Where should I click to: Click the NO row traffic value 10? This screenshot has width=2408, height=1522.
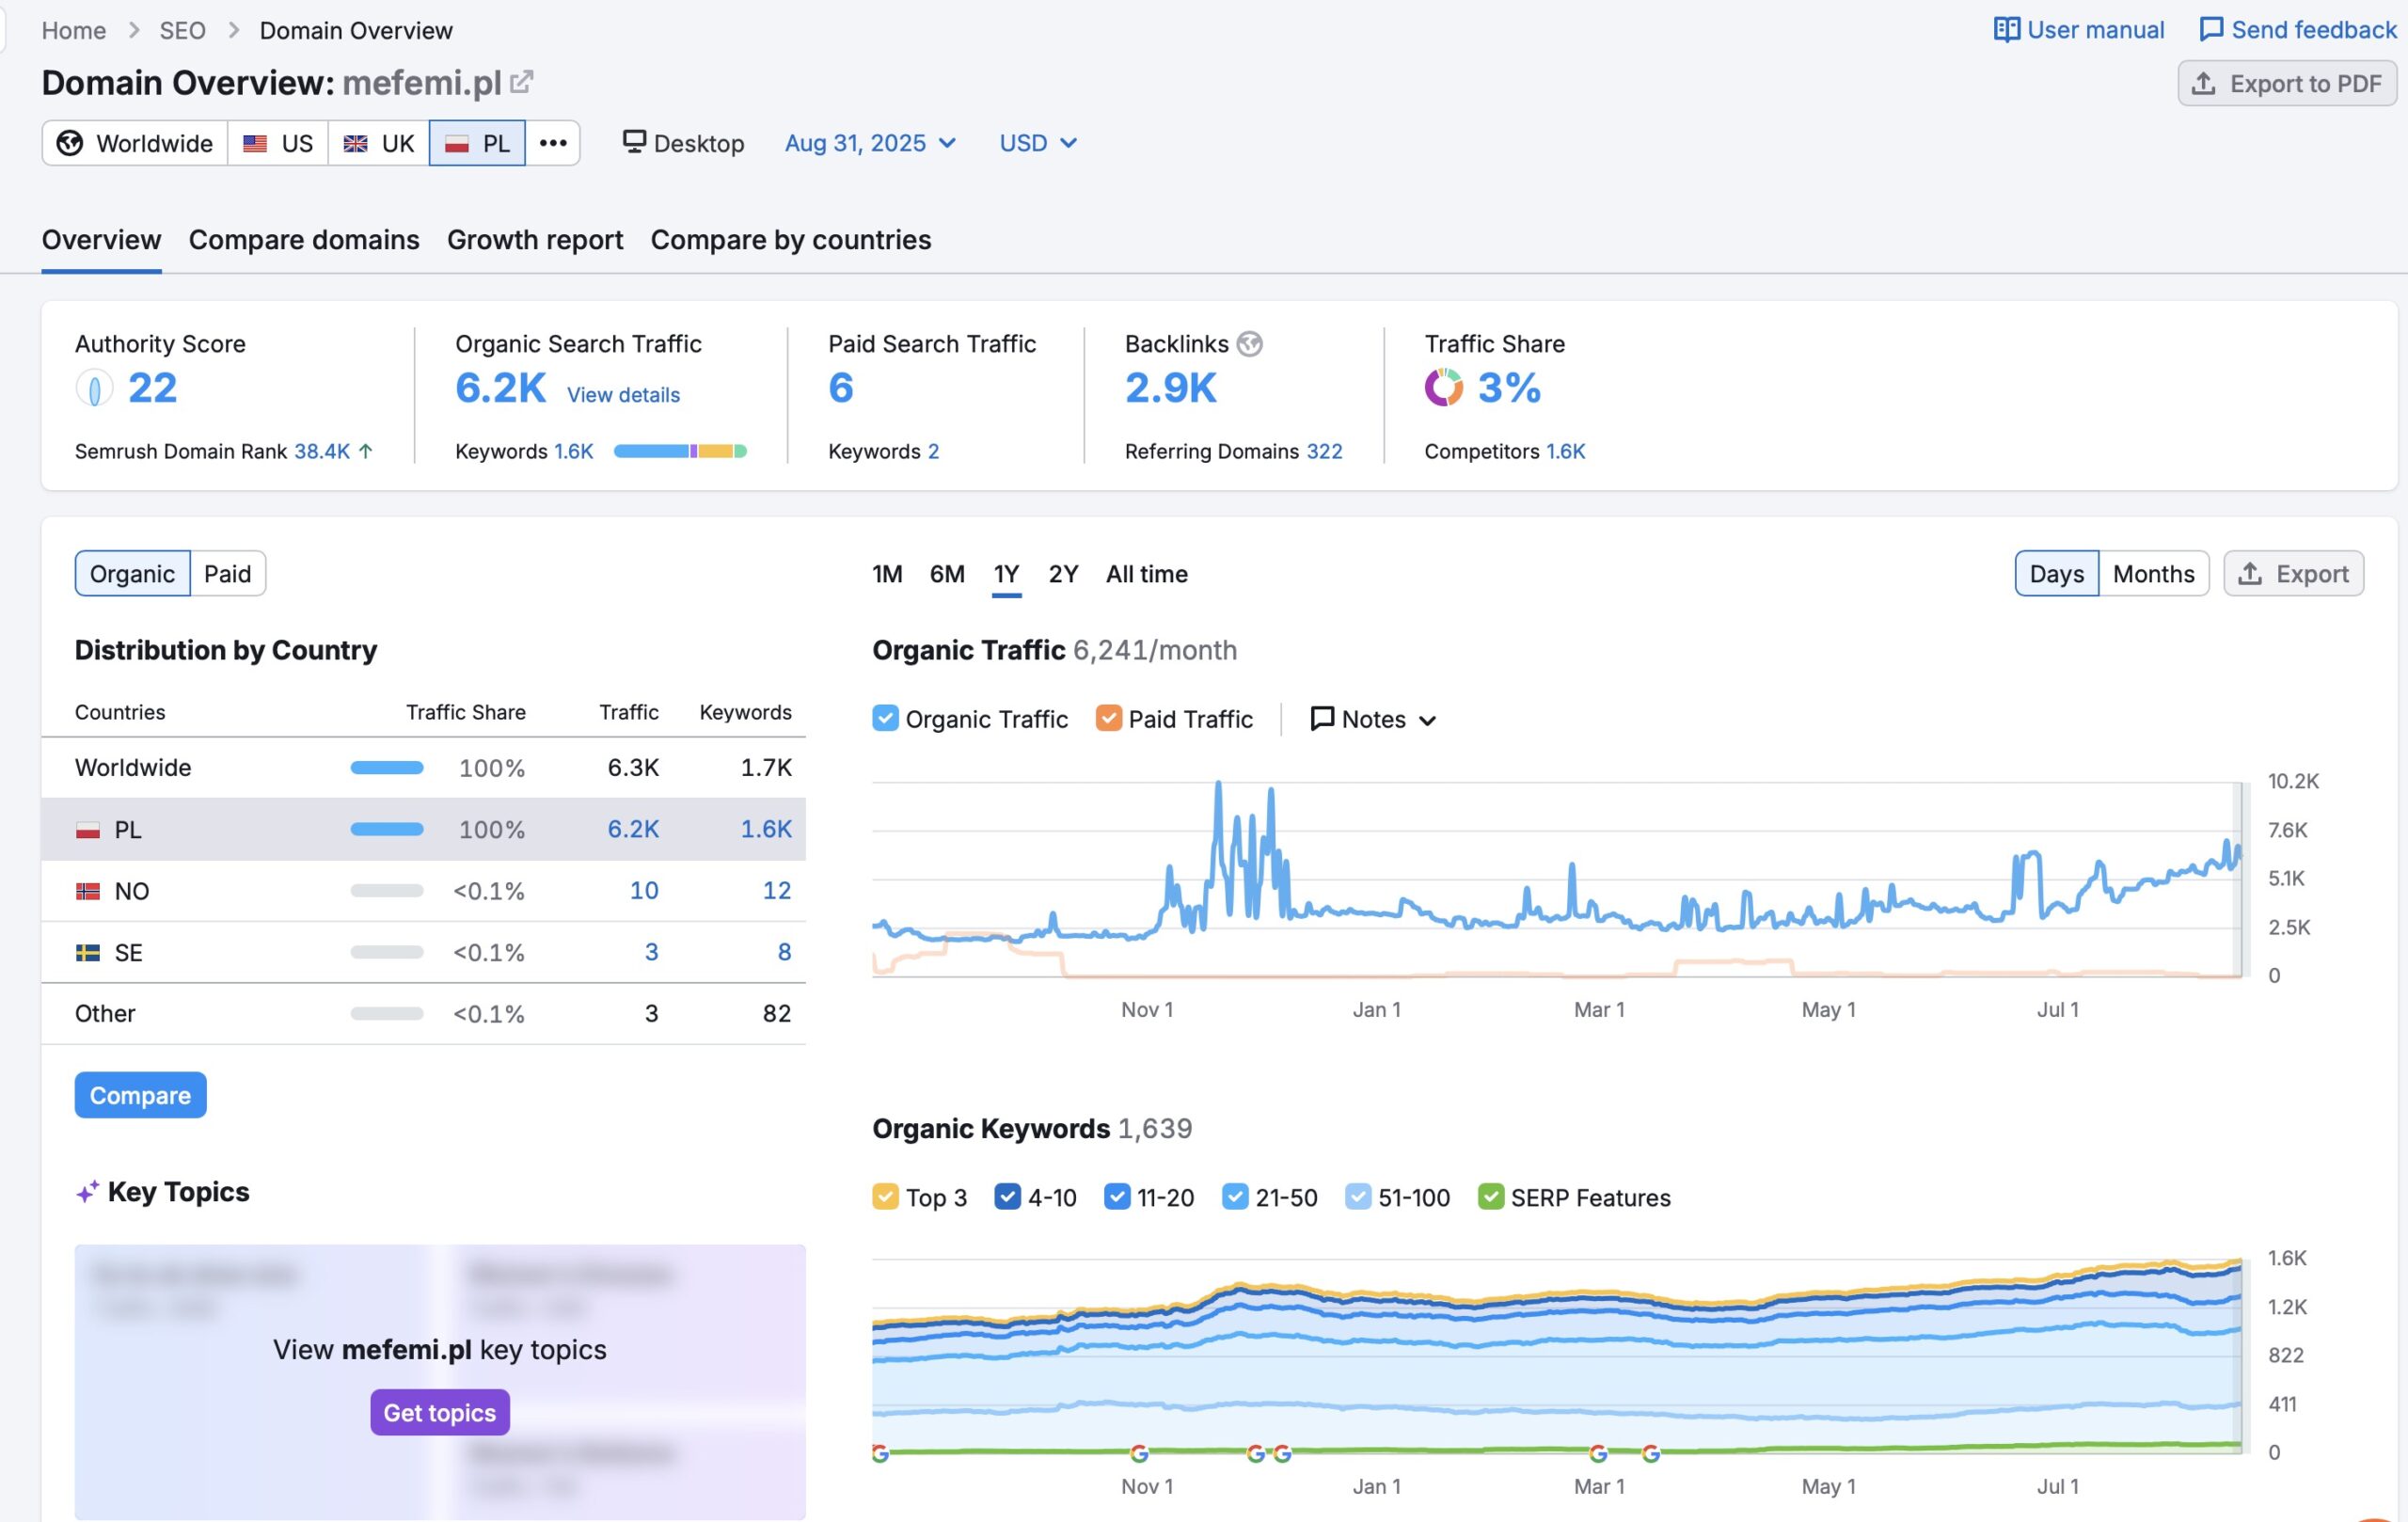pyautogui.click(x=644, y=891)
